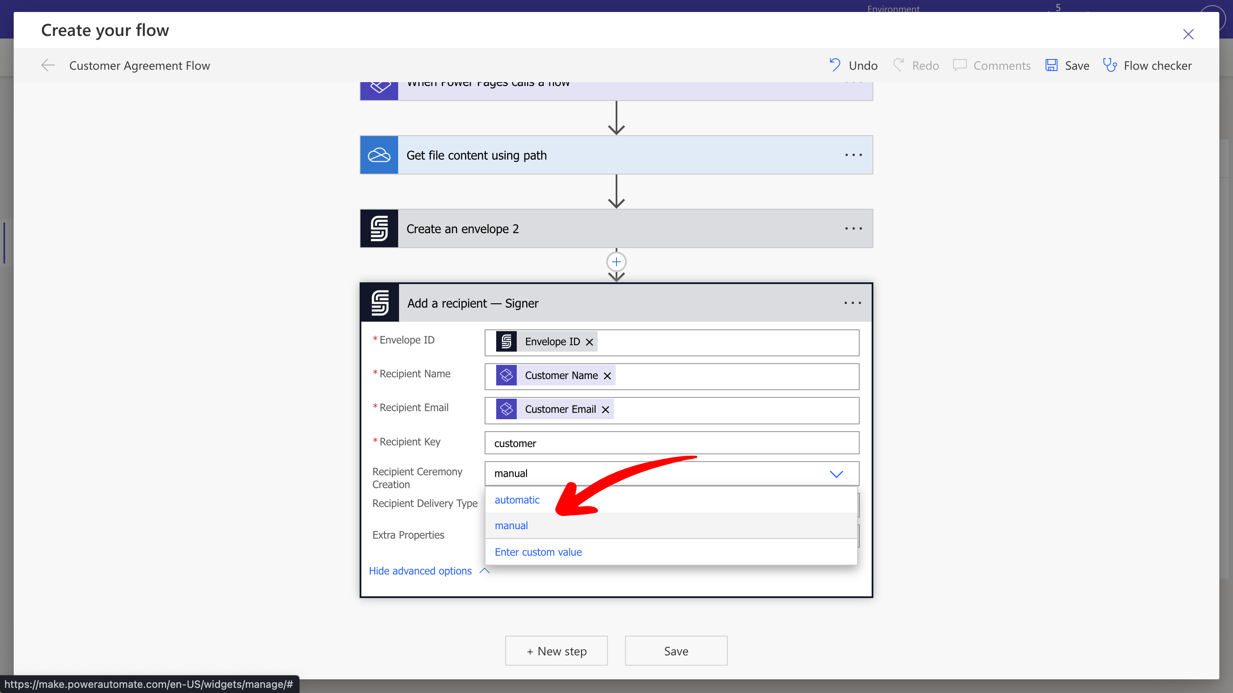Click the Save icon in the top toolbar
This screenshot has height=693, width=1233.
coord(1051,65)
